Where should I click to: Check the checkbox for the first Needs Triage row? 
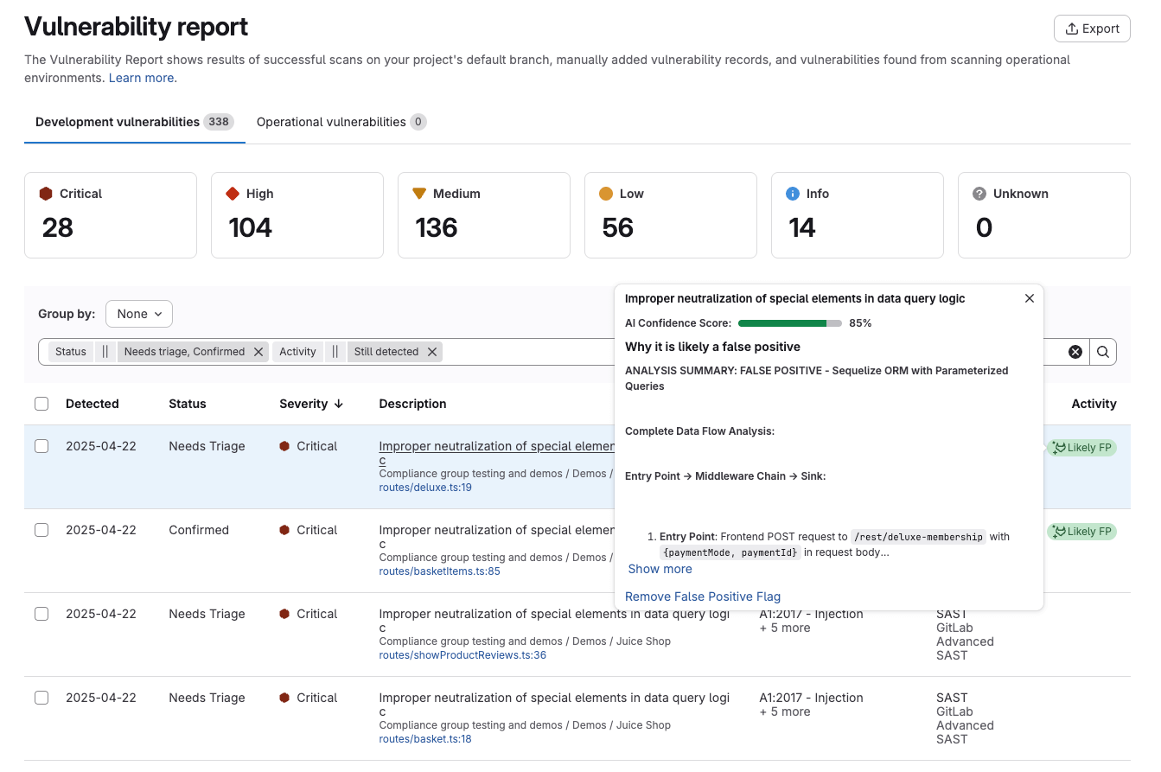pos(41,446)
